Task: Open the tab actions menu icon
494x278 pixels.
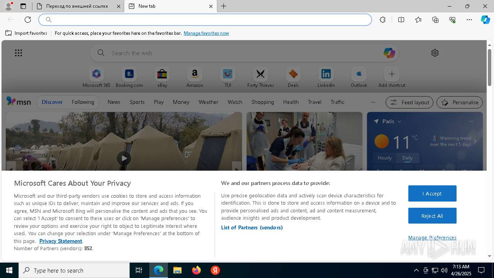Action: point(23,6)
